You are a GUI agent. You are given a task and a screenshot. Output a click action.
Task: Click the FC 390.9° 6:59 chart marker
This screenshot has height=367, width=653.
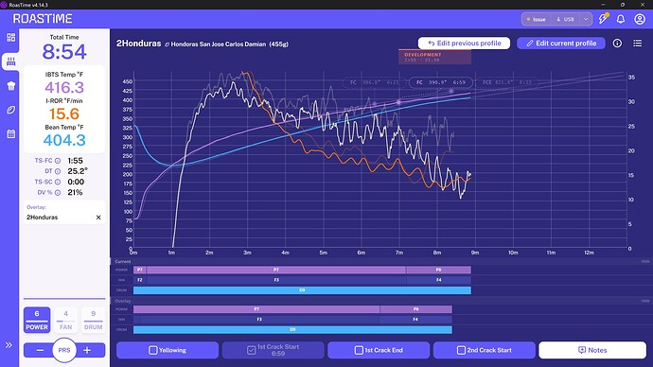click(441, 82)
